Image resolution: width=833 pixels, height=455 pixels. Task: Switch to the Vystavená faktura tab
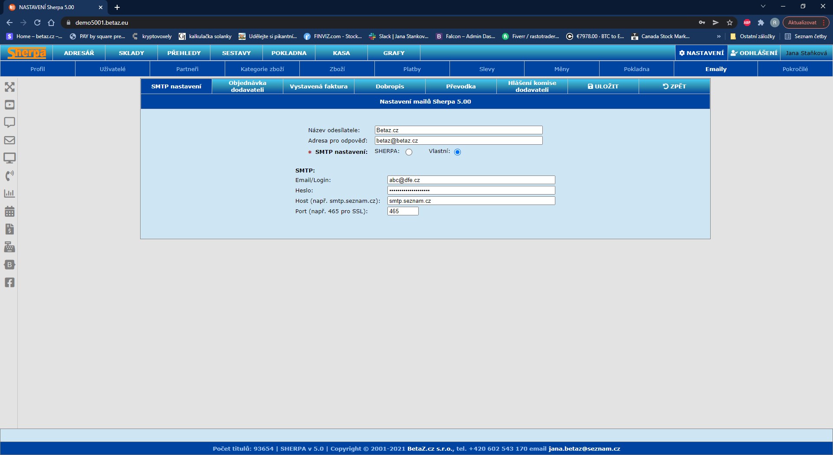pyautogui.click(x=318, y=86)
